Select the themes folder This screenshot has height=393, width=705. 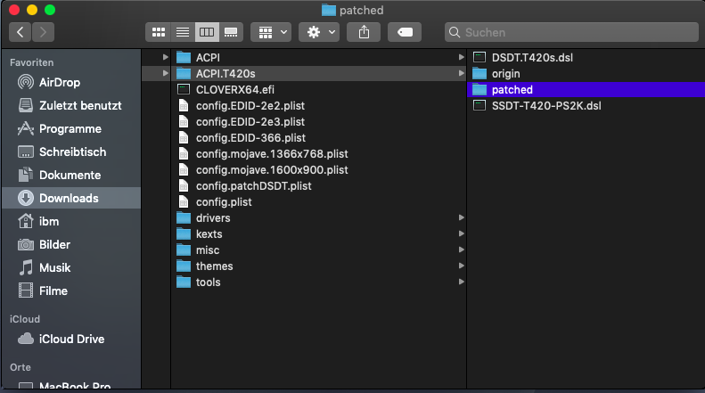coord(318,266)
